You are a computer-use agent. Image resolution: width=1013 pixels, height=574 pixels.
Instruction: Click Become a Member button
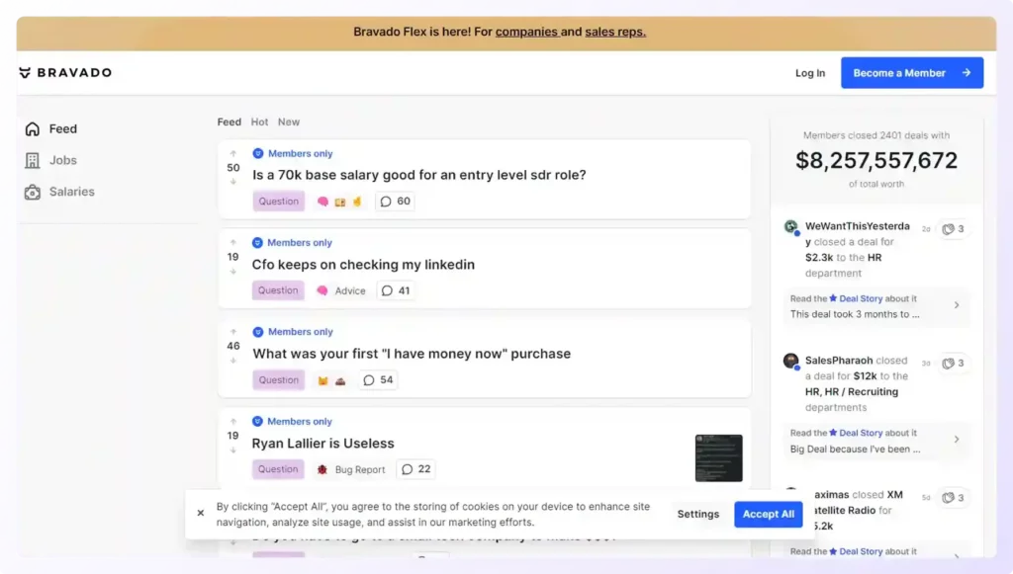point(911,73)
